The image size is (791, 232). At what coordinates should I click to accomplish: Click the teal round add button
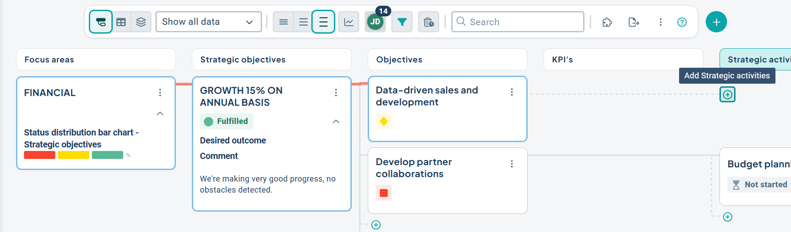pos(716,22)
